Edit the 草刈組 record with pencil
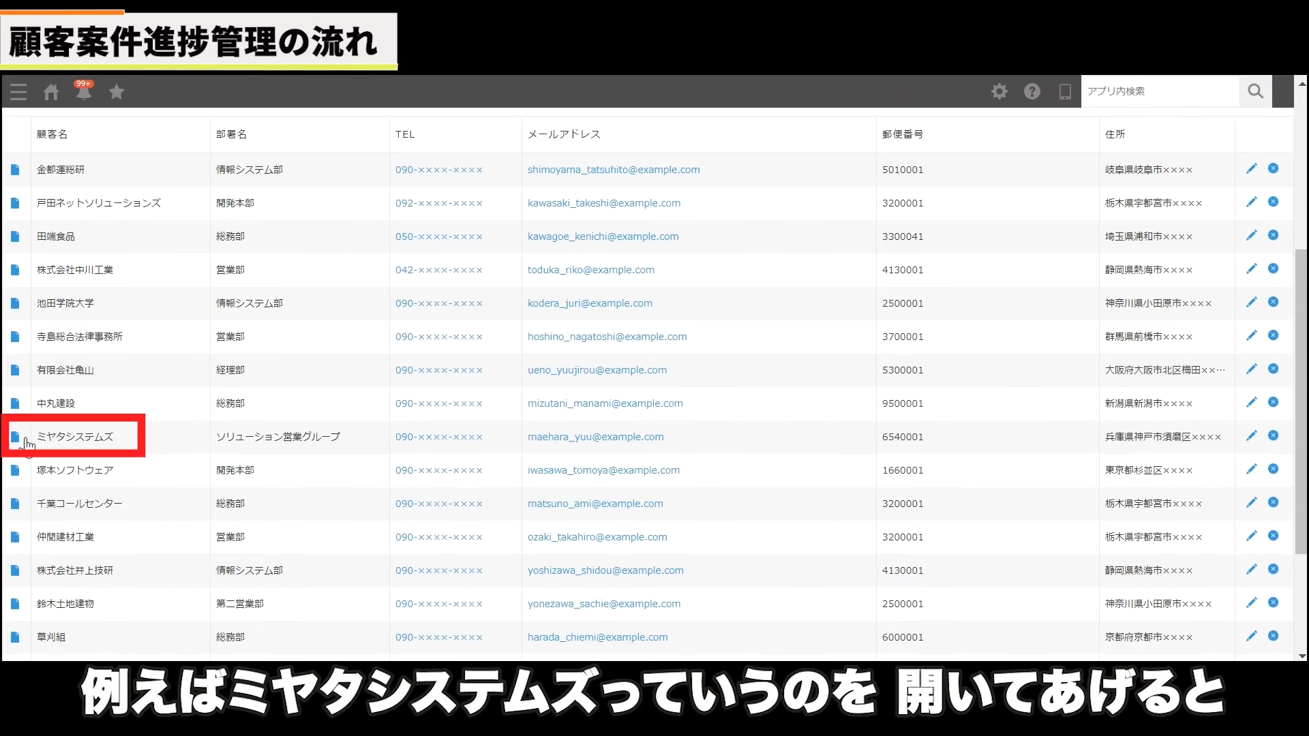The height and width of the screenshot is (736, 1309). tap(1252, 637)
